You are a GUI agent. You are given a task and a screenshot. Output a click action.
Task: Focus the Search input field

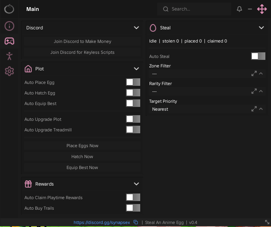coord(194,9)
